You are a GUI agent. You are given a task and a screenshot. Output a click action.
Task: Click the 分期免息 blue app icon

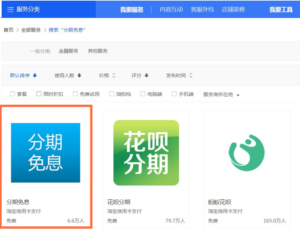46,153
